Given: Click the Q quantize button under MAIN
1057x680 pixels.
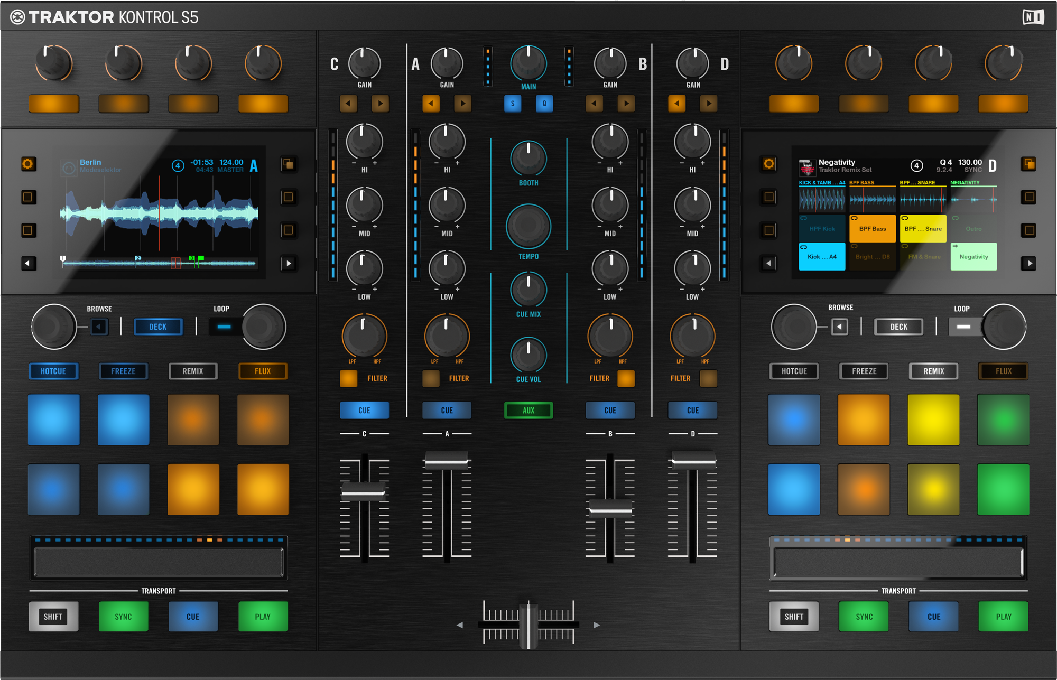Looking at the screenshot, I should 544,104.
